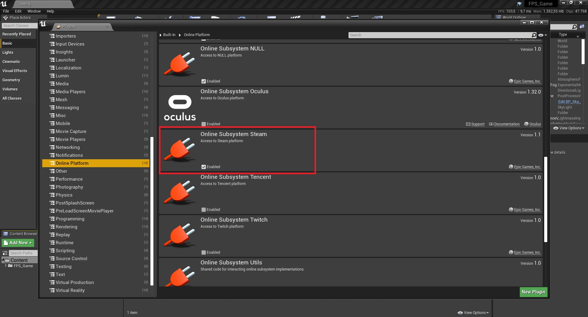Enable the Online Subsystem Twitch checkbox

point(204,252)
